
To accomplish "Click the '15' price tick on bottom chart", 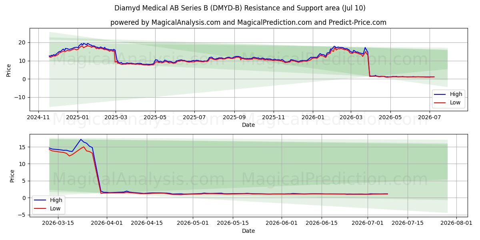I will (x=22, y=147).
